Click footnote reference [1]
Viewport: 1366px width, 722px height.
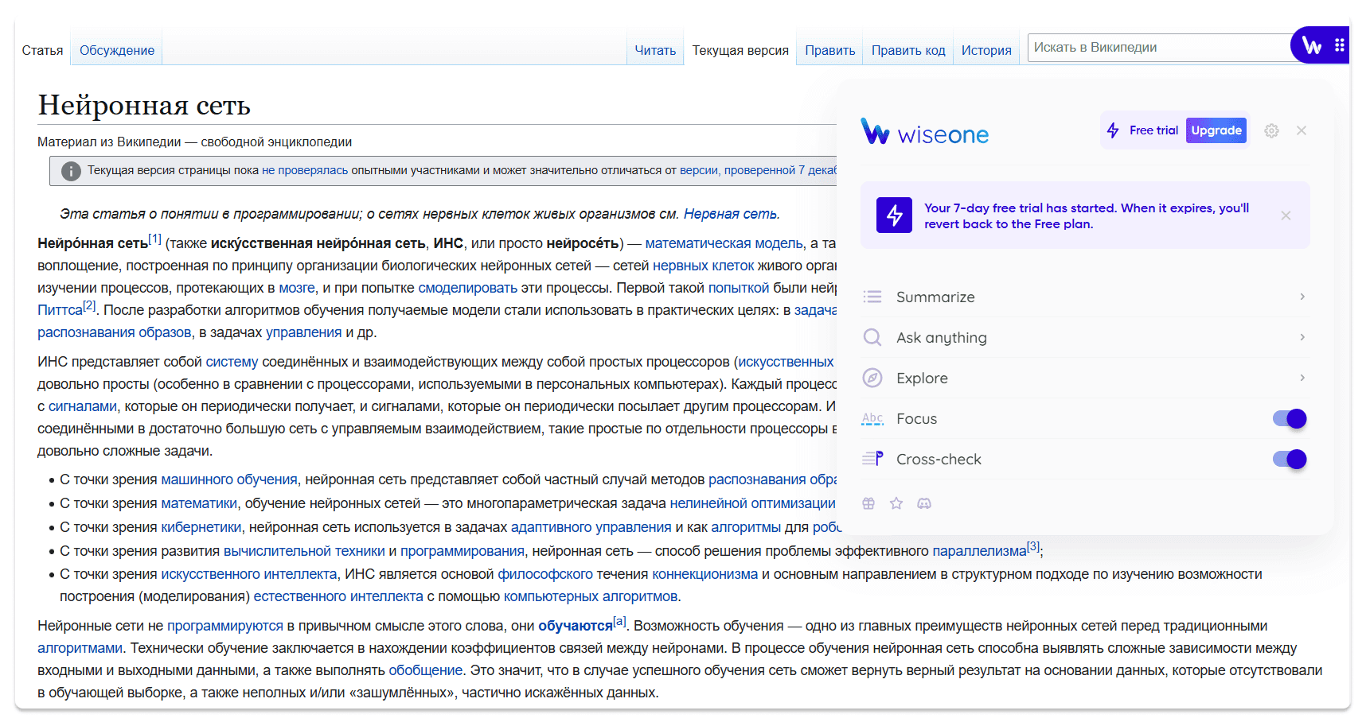(154, 239)
